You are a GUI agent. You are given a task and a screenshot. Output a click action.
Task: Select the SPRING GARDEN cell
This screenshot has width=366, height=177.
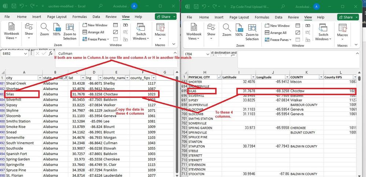(205, 128)
